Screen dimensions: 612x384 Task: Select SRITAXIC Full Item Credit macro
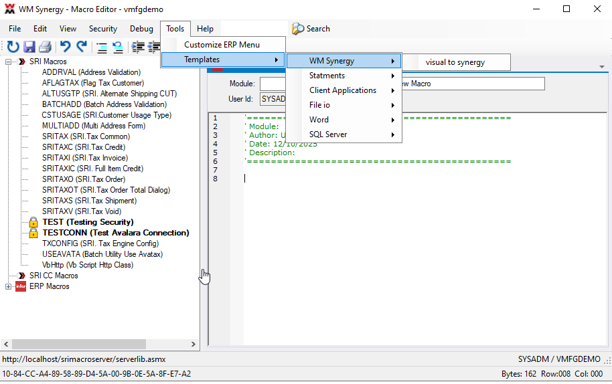pos(92,169)
